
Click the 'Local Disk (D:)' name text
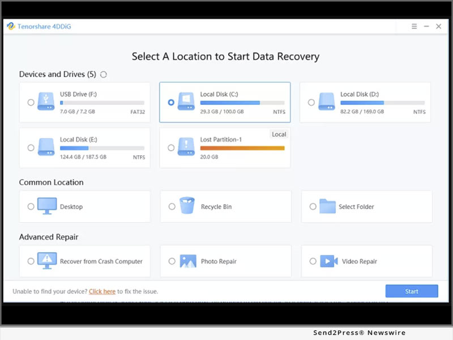[x=360, y=94]
